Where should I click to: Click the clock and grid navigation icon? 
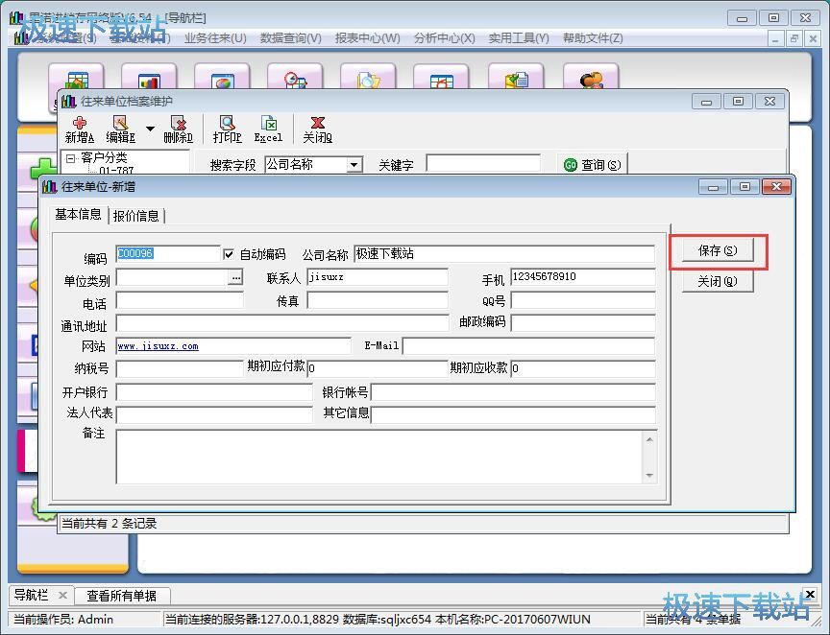[x=295, y=78]
